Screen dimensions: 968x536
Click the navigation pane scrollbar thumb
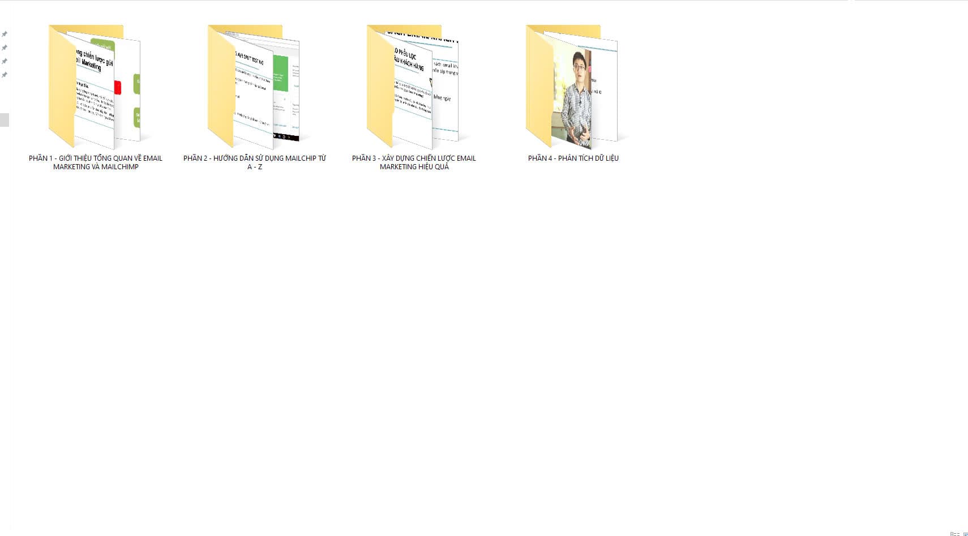tap(5, 119)
